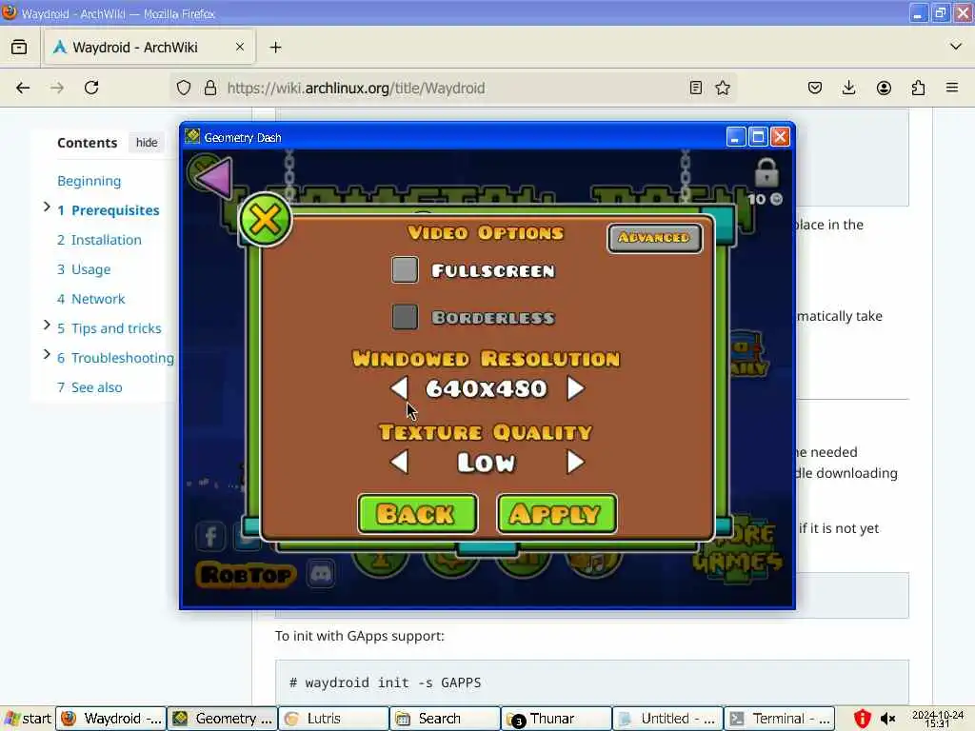Maximize the Geometry Dash window

758,137
